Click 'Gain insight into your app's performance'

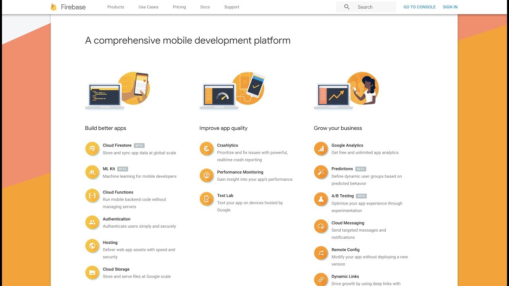pyautogui.click(x=255, y=179)
